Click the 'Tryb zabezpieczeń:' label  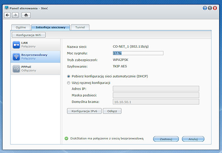coord(82,60)
